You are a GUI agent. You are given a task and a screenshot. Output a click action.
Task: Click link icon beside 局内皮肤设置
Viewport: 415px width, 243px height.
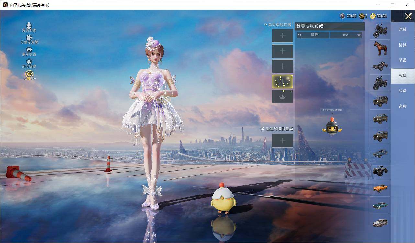(266, 25)
